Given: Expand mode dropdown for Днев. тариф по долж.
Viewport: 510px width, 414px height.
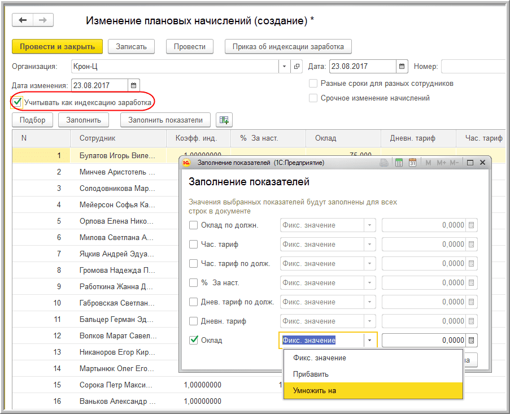Looking at the screenshot, I should 369,302.
